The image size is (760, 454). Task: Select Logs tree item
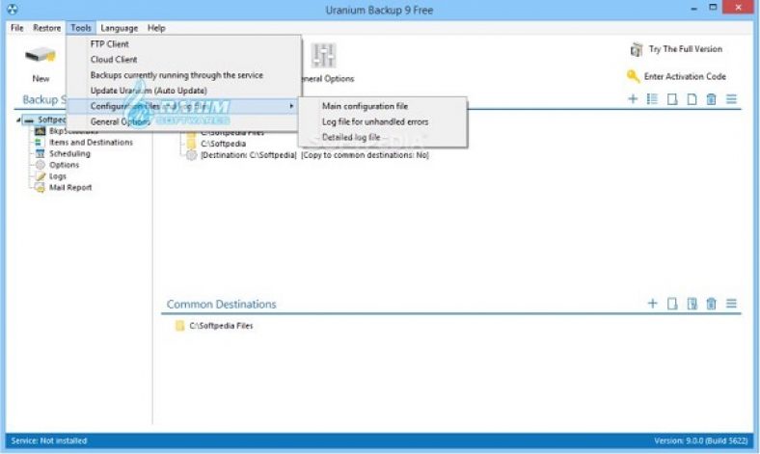(57, 176)
